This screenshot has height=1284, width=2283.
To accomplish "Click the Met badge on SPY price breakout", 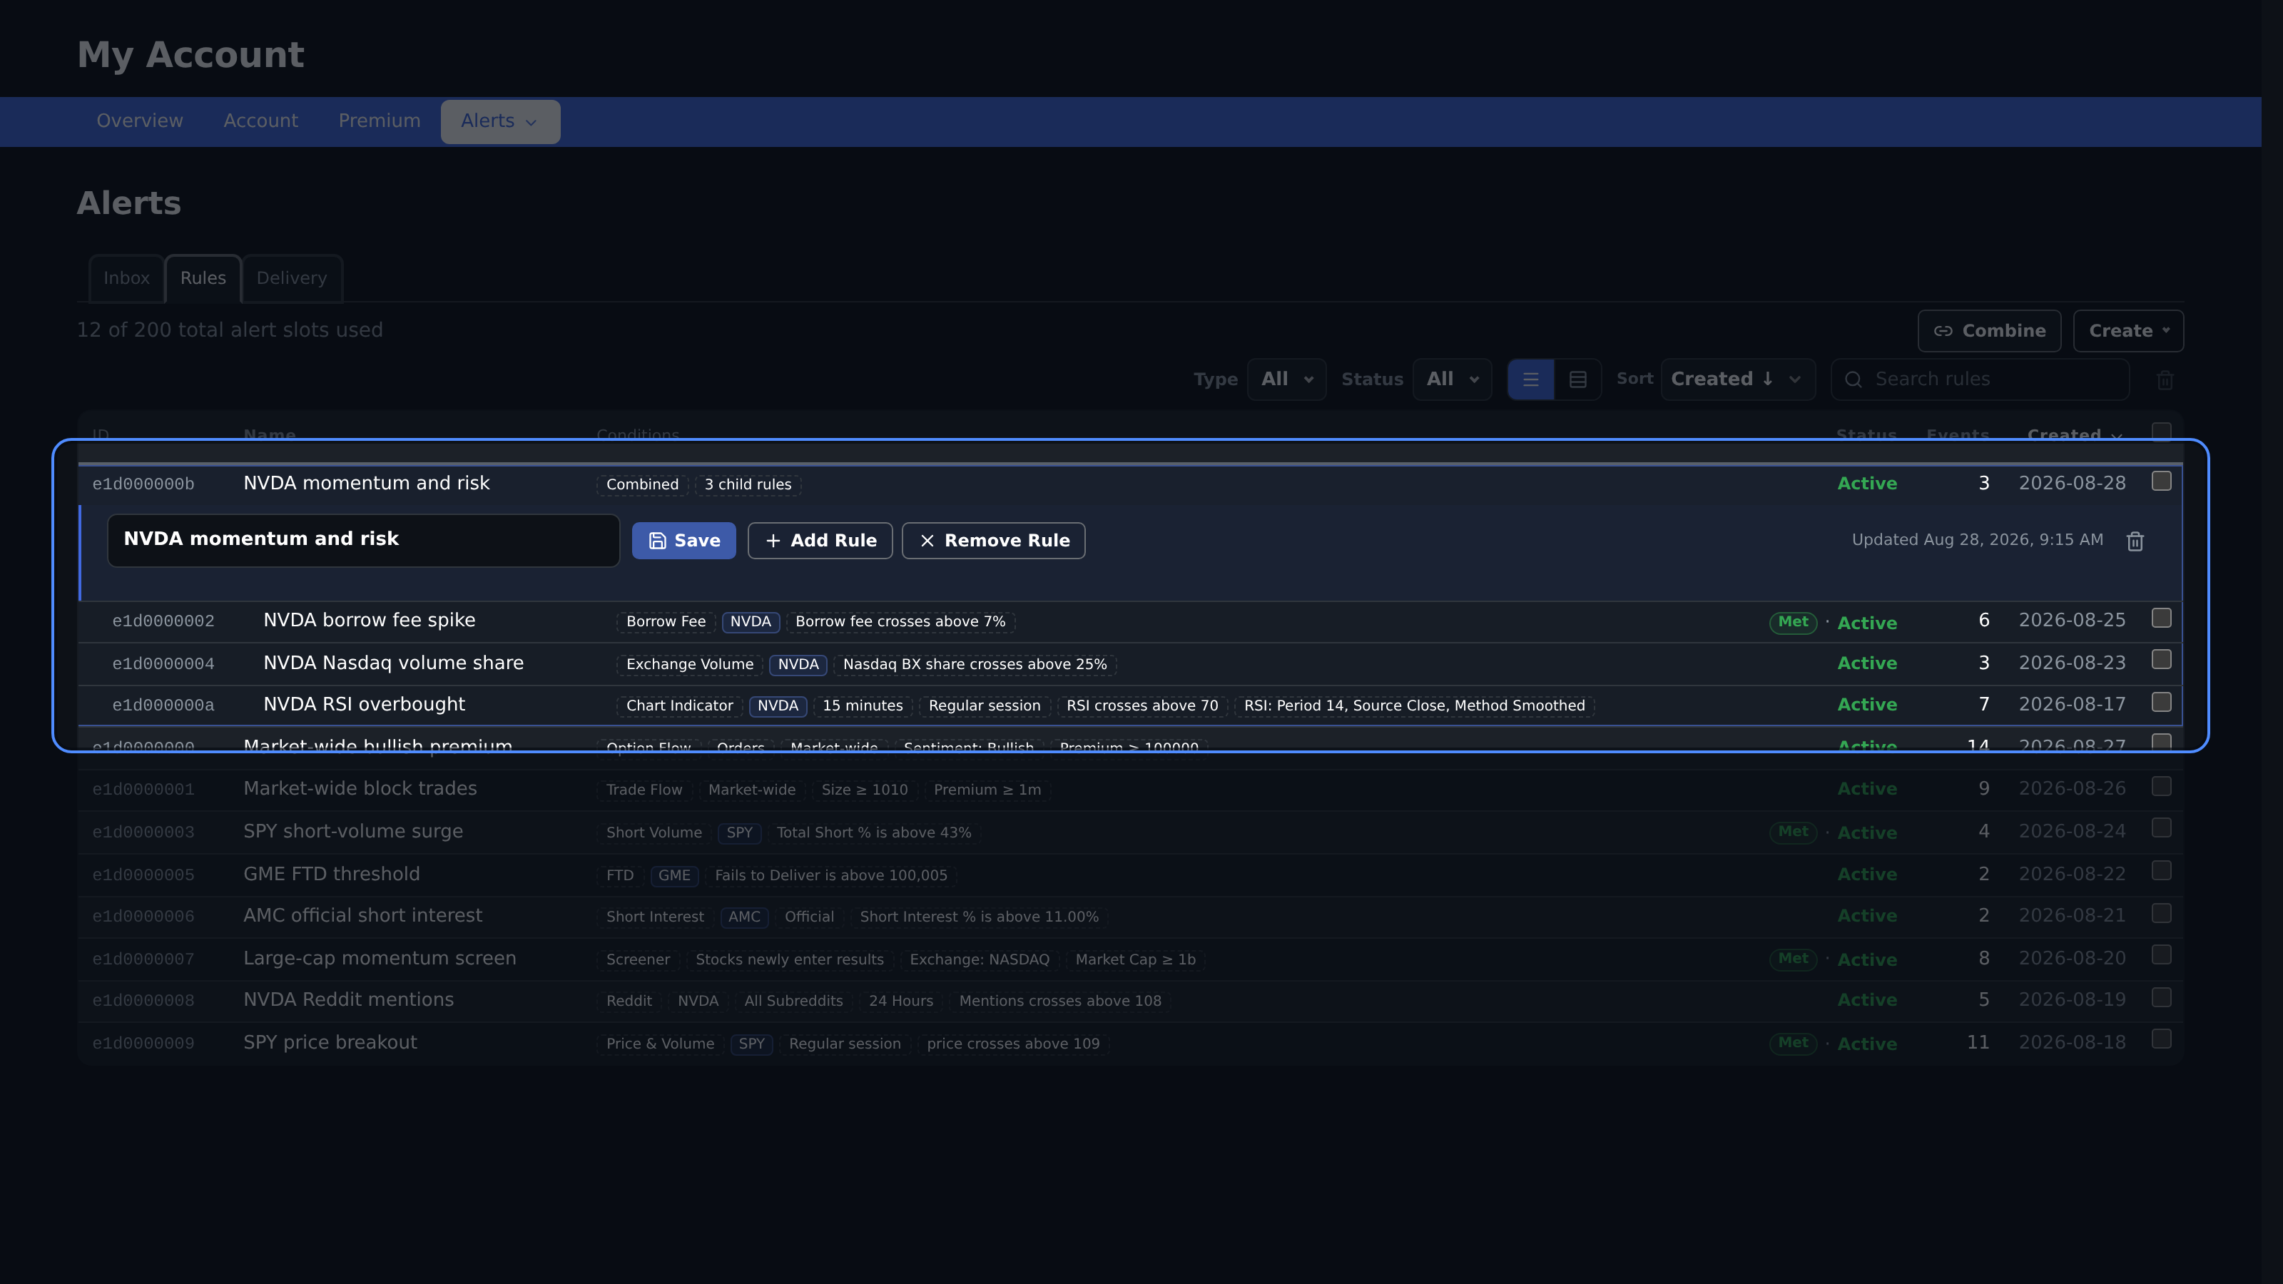I will [x=1793, y=1043].
